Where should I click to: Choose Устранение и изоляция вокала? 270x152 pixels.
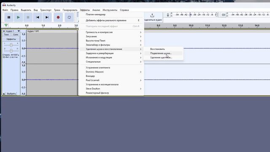point(111,84)
